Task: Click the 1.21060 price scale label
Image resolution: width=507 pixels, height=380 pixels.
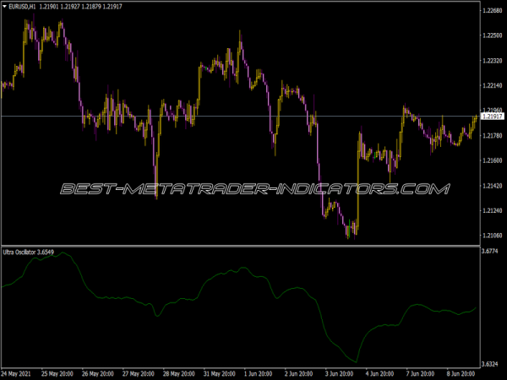Action: click(x=492, y=235)
